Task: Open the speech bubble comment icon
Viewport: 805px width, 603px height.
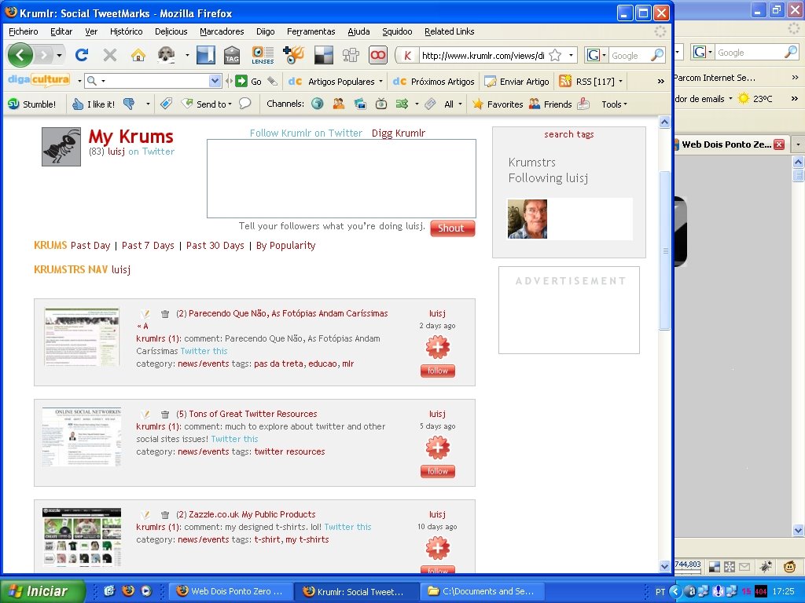Action: tap(245, 104)
